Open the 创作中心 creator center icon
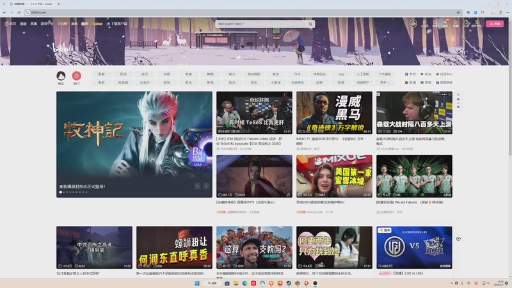 pos(477,24)
